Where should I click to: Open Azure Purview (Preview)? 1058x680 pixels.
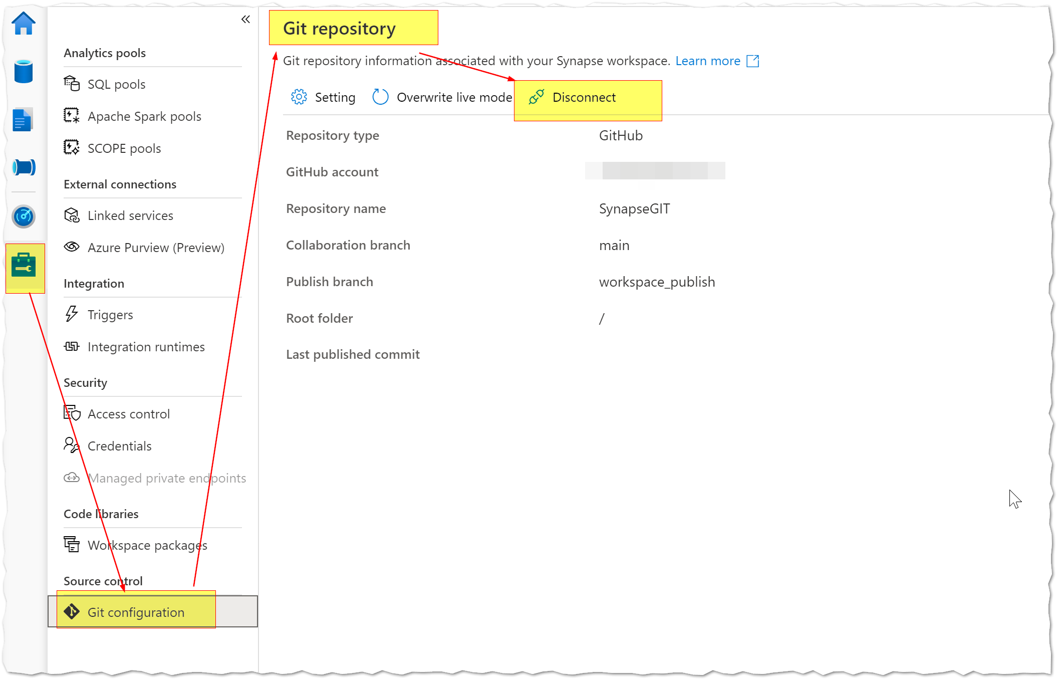(x=156, y=247)
